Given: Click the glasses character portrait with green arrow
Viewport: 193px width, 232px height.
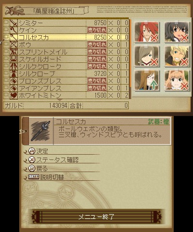Looking at the screenshot, I should point(146,80).
